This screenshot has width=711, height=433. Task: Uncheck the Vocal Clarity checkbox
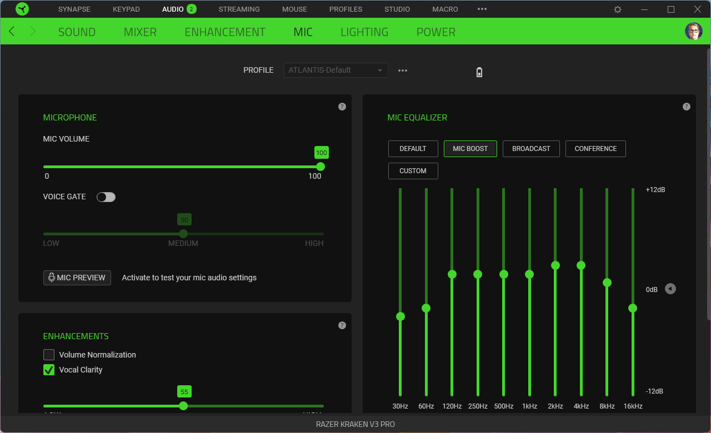coord(49,370)
